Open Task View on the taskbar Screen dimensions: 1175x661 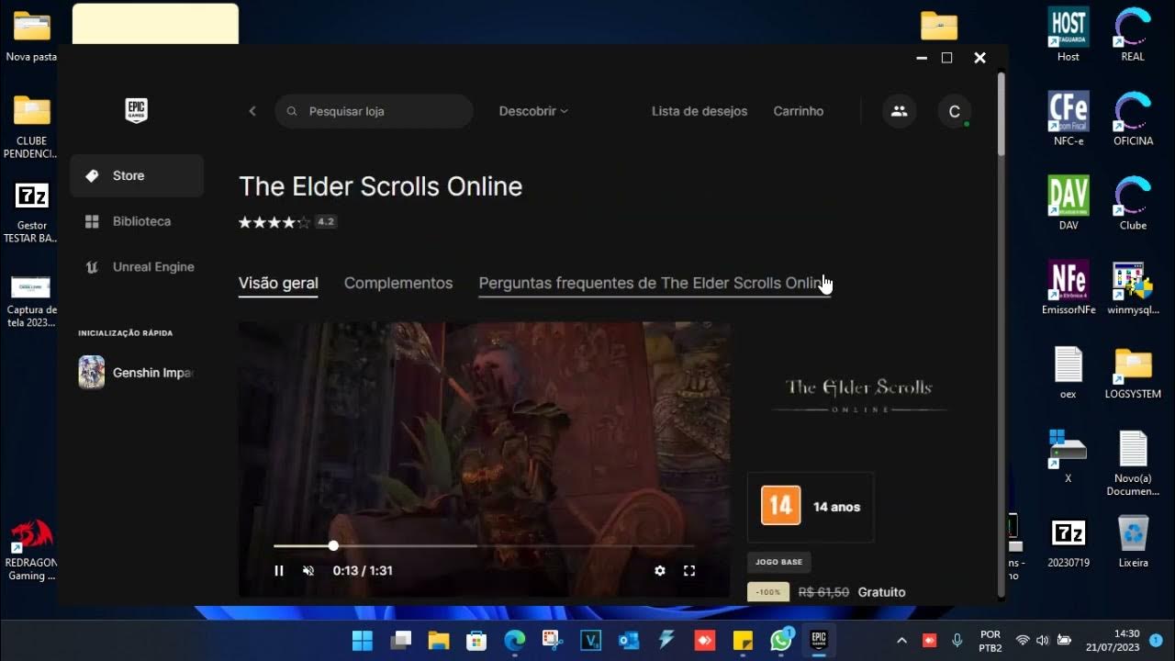400,640
